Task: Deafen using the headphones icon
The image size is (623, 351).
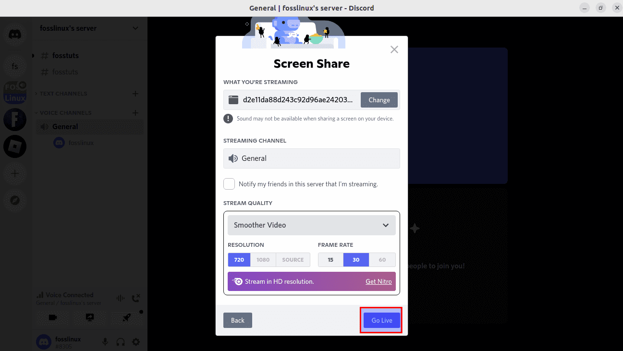Action: 121,342
